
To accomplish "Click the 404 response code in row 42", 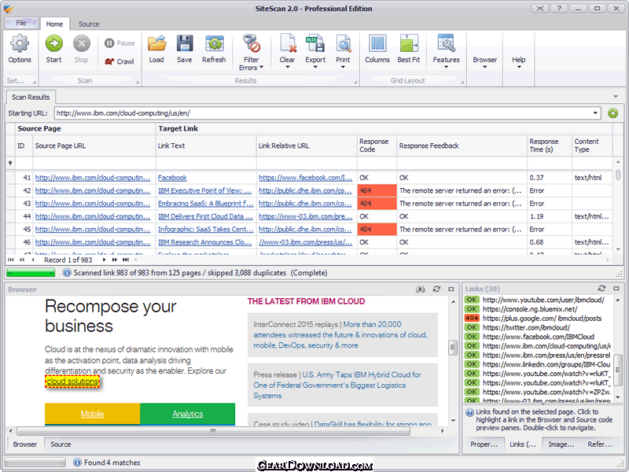I will (377, 190).
